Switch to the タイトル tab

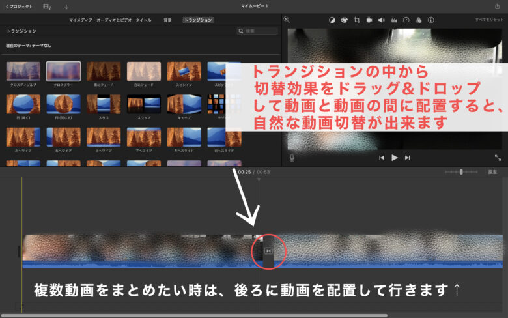143,20
